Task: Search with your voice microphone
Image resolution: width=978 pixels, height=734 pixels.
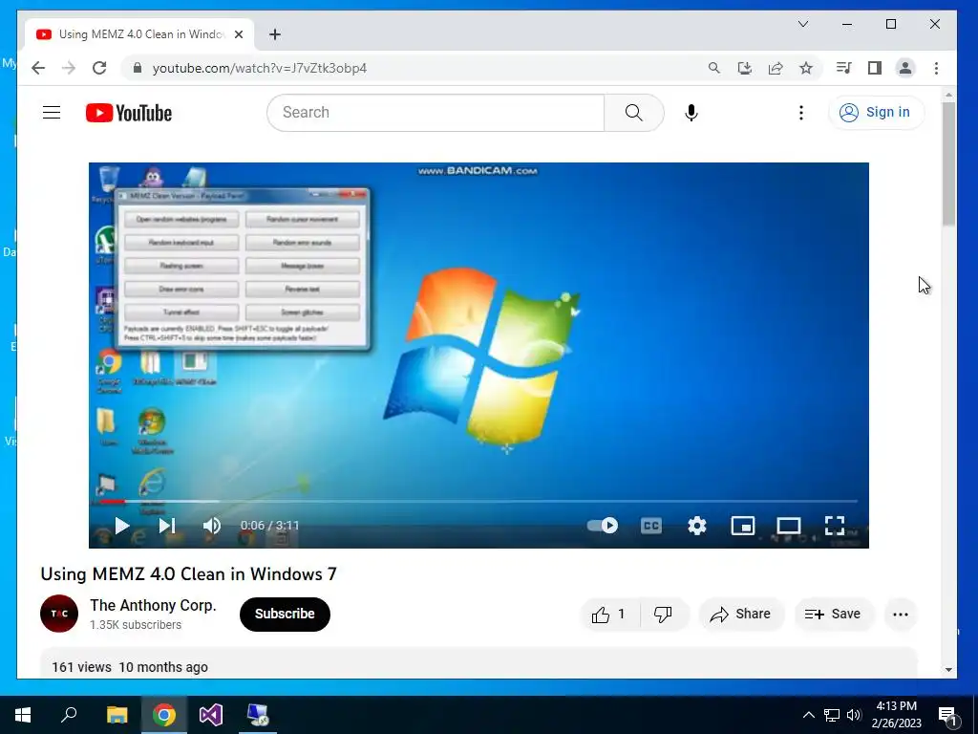Action: pos(691,113)
